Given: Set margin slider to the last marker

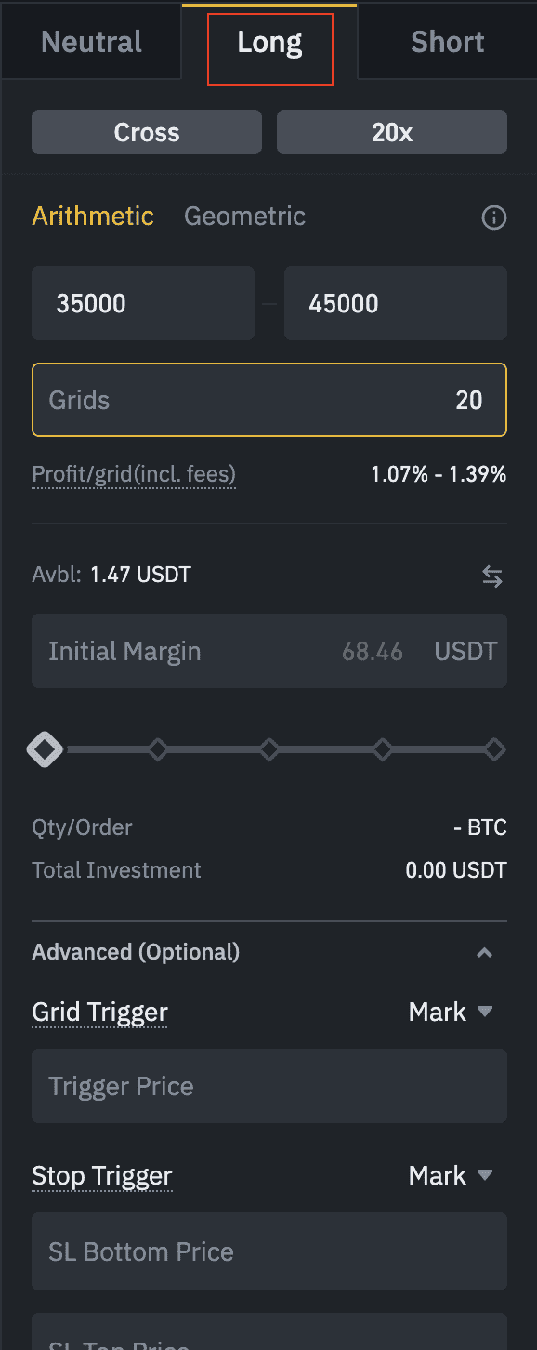Looking at the screenshot, I should tap(495, 749).
